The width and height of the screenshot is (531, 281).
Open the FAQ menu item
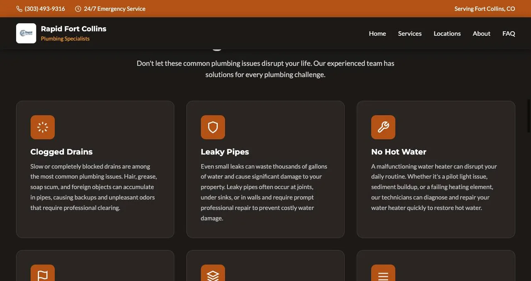pyautogui.click(x=509, y=34)
